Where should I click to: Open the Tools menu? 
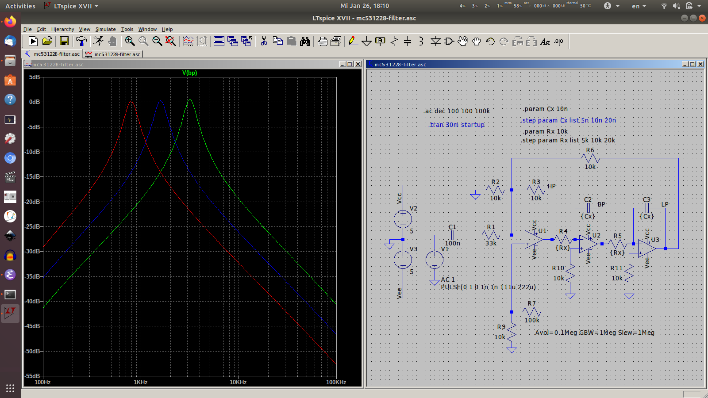[x=127, y=29]
